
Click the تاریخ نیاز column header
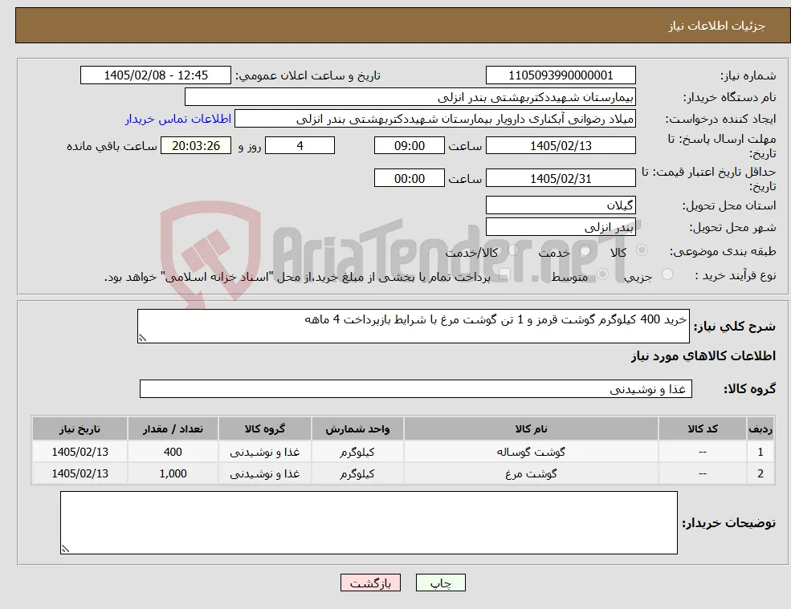coord(80,428)
